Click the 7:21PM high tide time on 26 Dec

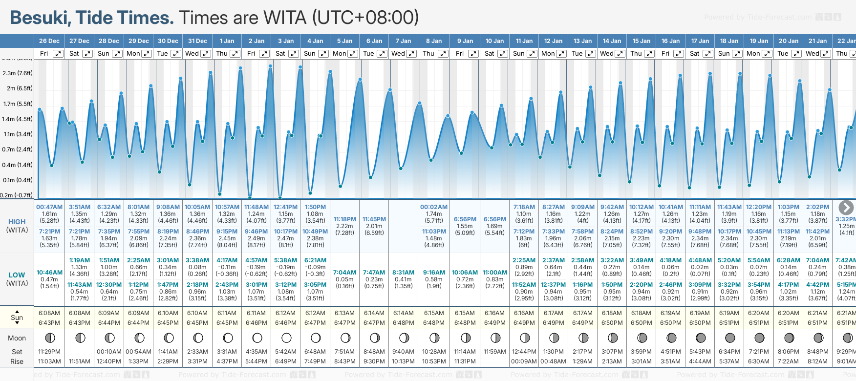tap(49, 232)
